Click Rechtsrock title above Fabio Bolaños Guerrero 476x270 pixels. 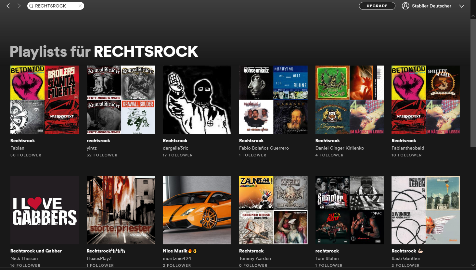251,141
